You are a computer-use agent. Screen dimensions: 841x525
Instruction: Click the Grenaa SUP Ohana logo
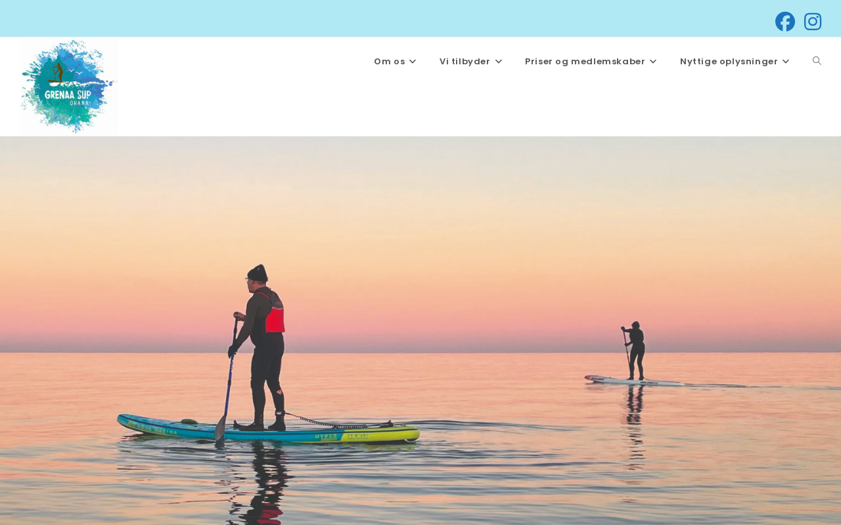click(68, 87)
